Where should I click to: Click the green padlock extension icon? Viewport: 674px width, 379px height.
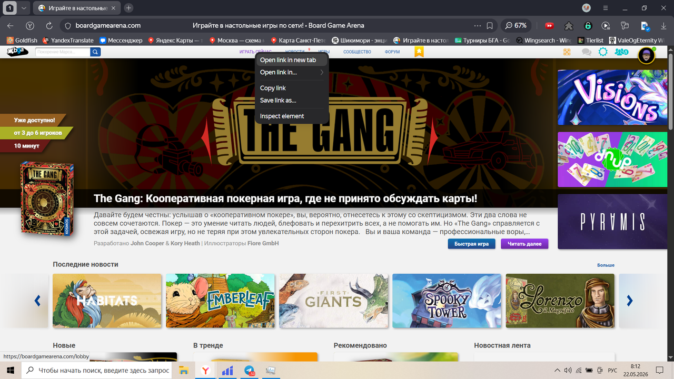coord(588,25)
